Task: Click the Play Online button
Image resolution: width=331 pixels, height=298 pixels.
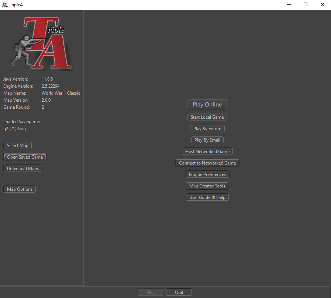Action: click(207, 104)
